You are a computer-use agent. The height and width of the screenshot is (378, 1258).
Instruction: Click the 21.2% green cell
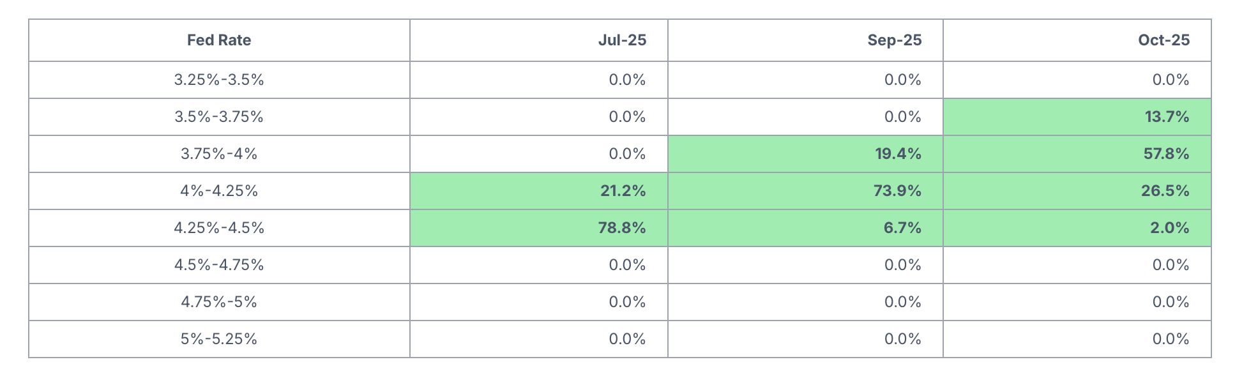(x=623, y=191)
